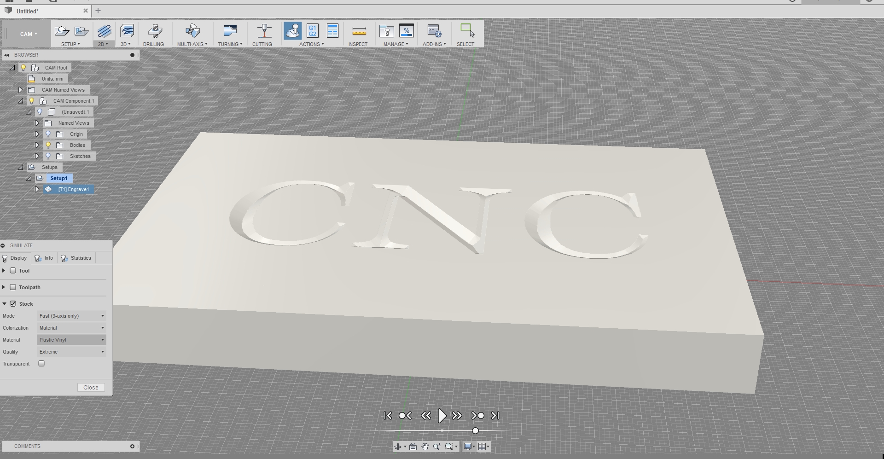
Task: Click the Manage icon showing a percent symbol
Action: click(x=407, y=31)
